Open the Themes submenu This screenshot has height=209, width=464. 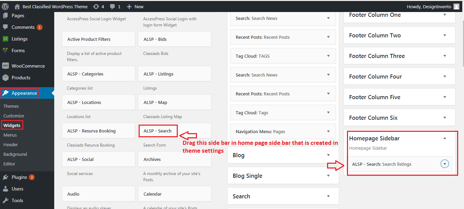point(11,106)
